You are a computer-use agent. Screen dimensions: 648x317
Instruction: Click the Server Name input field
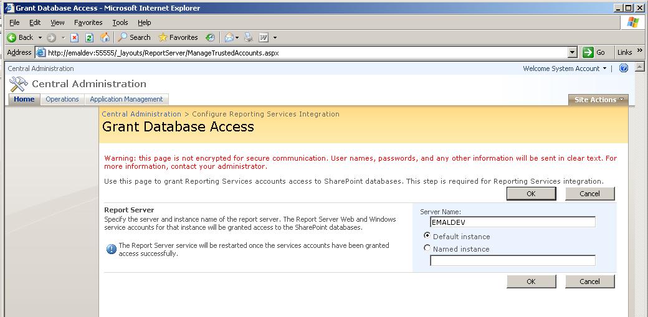tap(512, 222)
